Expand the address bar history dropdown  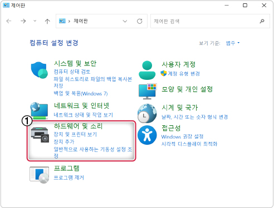point(125,21)
